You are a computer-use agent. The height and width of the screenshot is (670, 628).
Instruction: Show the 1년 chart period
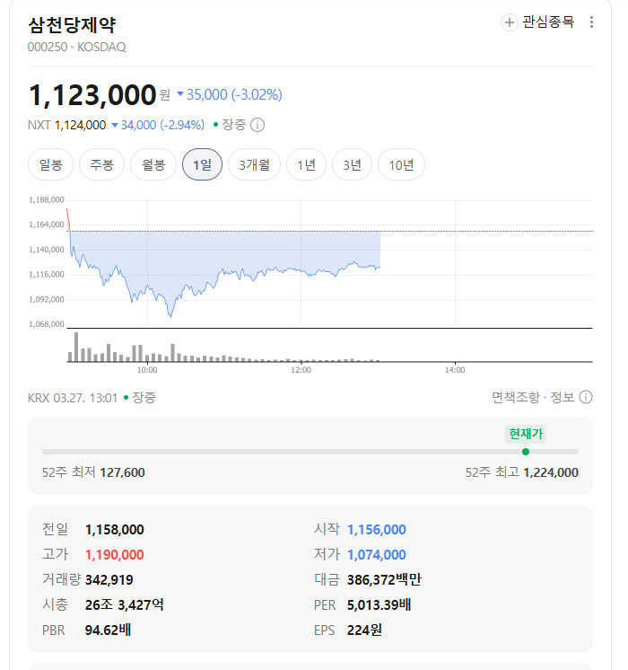(306, 164)
